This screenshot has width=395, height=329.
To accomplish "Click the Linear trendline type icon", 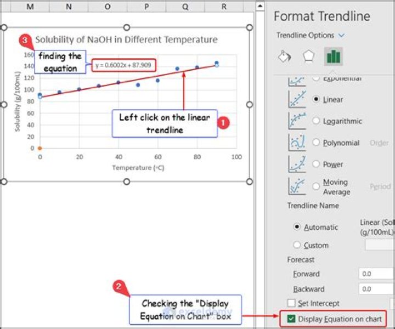I will (x=297, y=99).
